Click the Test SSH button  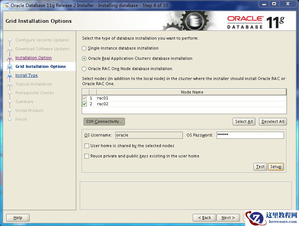click(260, 167)
